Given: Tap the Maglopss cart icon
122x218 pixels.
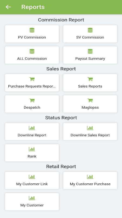Looking at the screenshot, I should 90,100.
